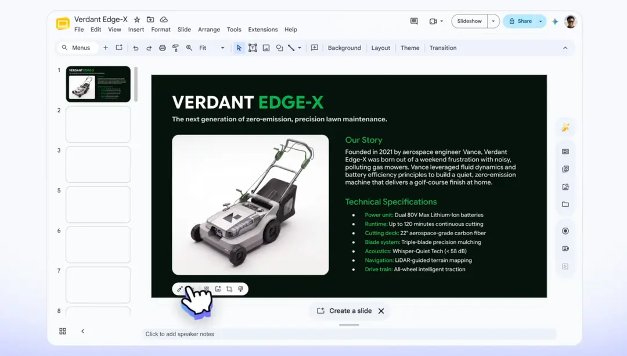Expand the Fit zoom level dropdown
Image resolution: width=627 pixels, height=356 pixels.
(223, 48)
